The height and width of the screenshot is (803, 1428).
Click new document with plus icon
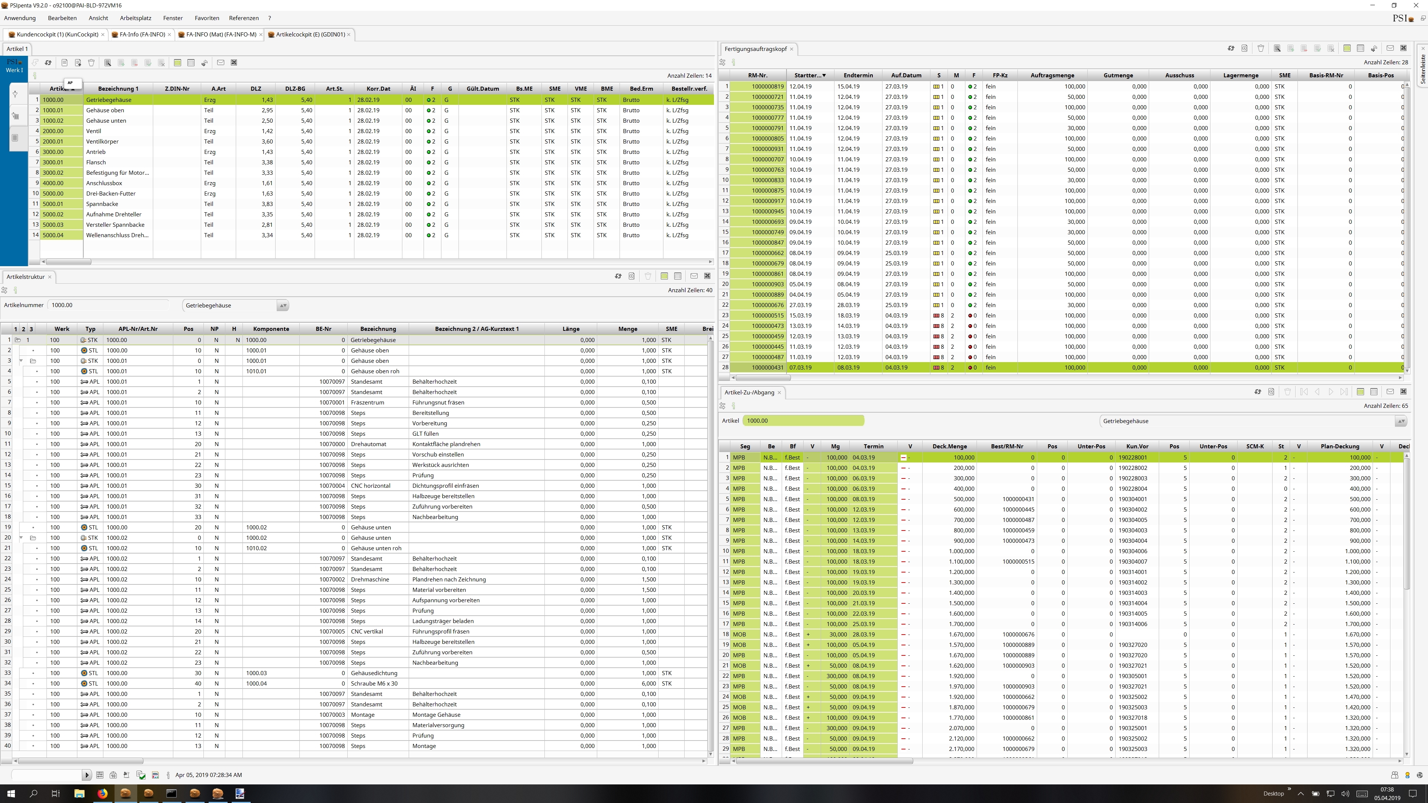click(x=78, y=62)
